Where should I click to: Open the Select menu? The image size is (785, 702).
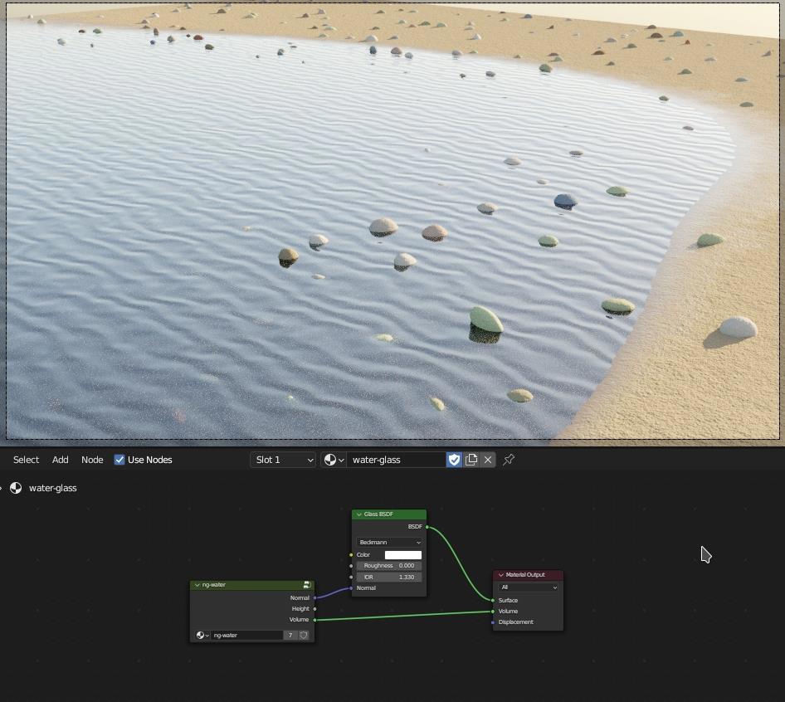pyautogui.click(x=26, y=460)
